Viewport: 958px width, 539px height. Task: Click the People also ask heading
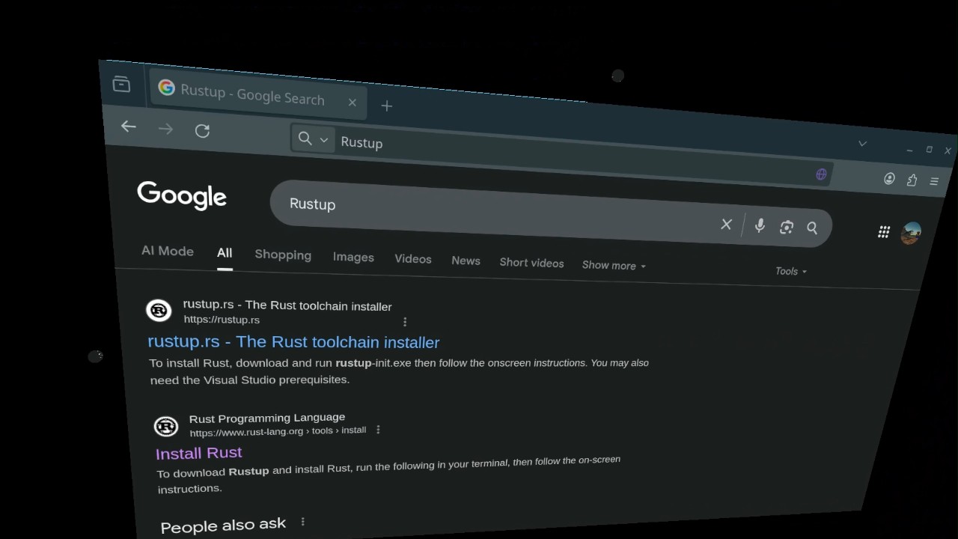point(223,526)
